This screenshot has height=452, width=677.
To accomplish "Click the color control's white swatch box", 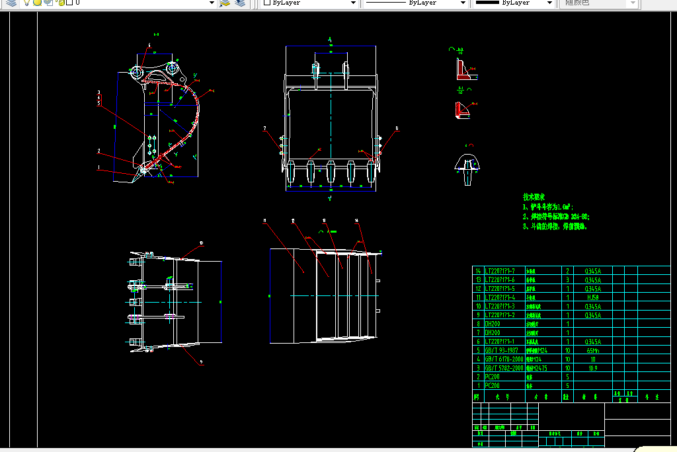I will [267, 3].
